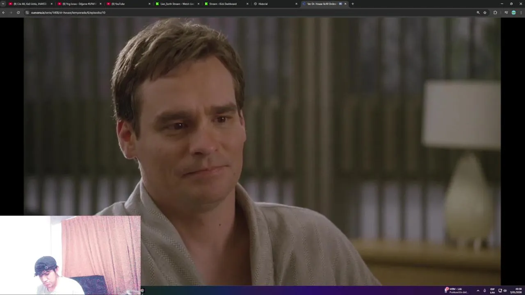
Task: Open the zoom magnifier in address bar
Action: tap(478, 13)
